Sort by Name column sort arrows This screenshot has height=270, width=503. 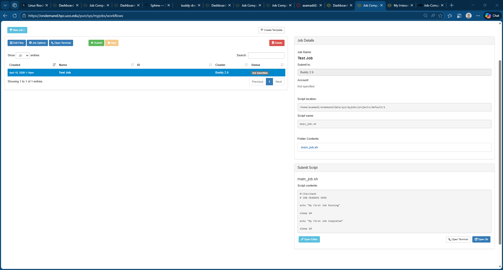132,65
